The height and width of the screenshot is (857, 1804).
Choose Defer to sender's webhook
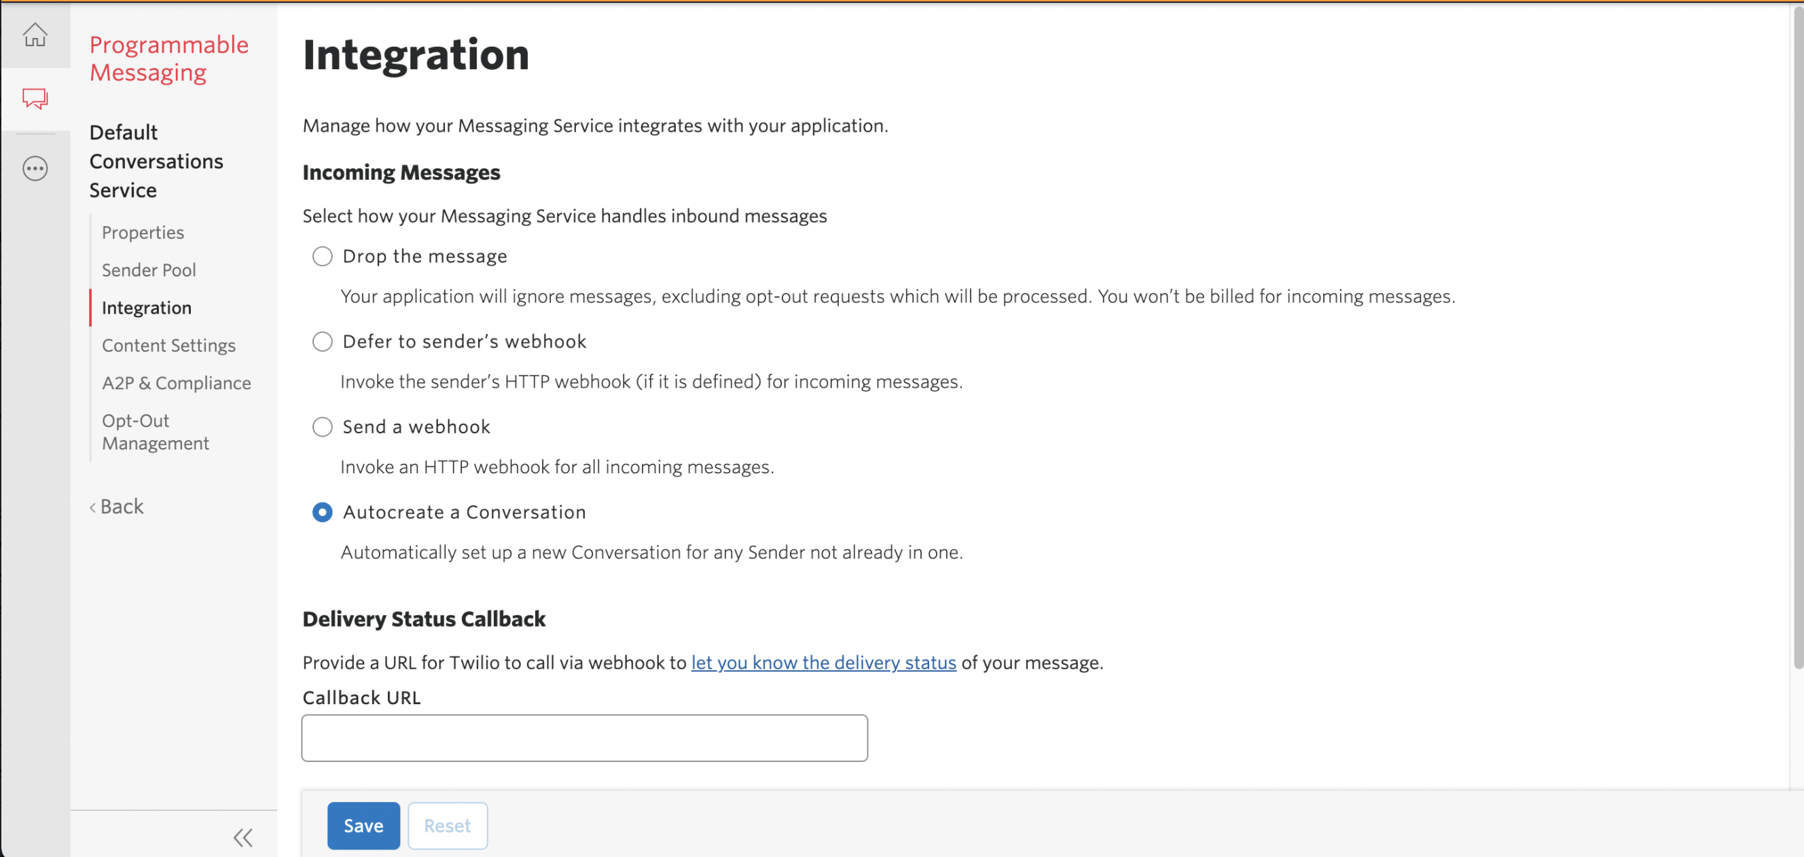tap(322, 342)
